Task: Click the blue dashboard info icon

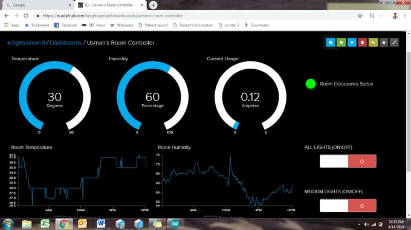Action: coord(331,43)
